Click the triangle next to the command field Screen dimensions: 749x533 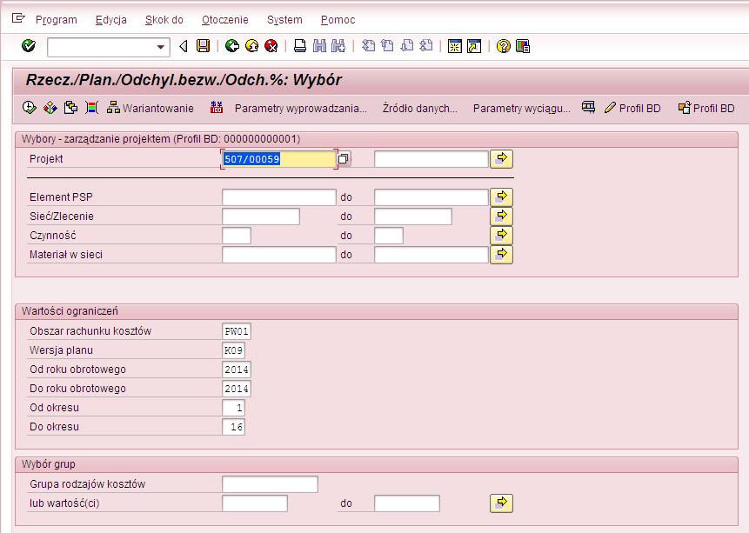[183, 46]
